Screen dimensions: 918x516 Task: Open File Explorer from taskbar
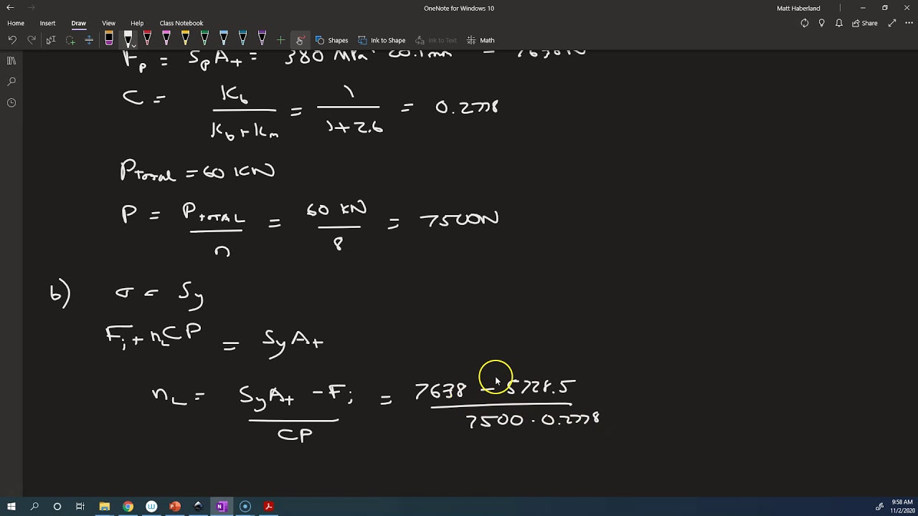pos(104,507)
